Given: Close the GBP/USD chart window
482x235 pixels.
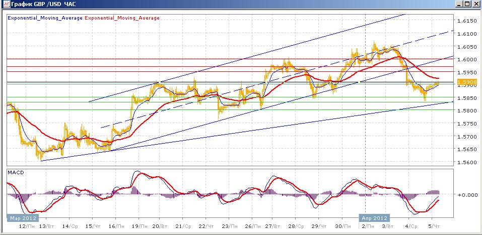Looking at the screenshot, I should [x=475, y=4].
